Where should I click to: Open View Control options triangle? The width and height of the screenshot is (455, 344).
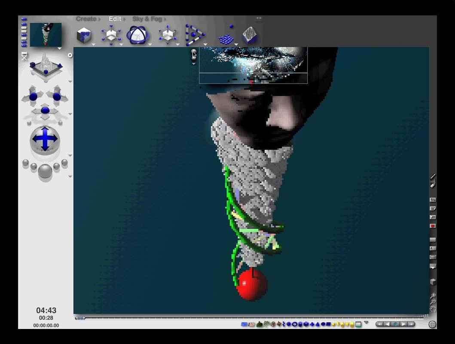[70, 82]
